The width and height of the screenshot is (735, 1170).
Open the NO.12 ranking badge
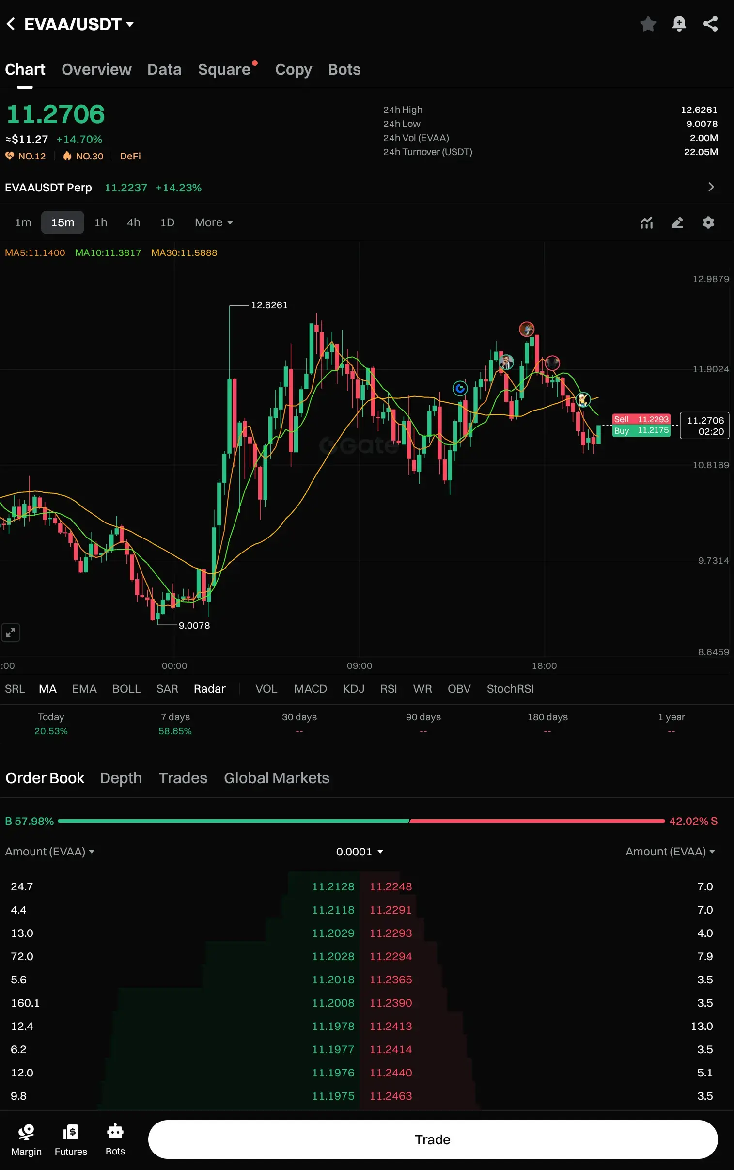25,156
